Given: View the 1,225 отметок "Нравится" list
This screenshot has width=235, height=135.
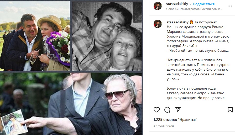Looking at the screenshot, I should point(175,120).
